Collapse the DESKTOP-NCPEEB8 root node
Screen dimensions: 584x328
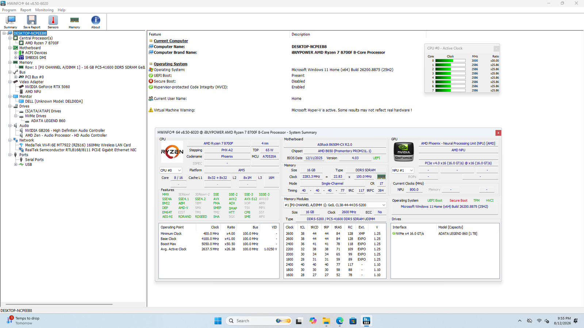click(x=4, y=33)
